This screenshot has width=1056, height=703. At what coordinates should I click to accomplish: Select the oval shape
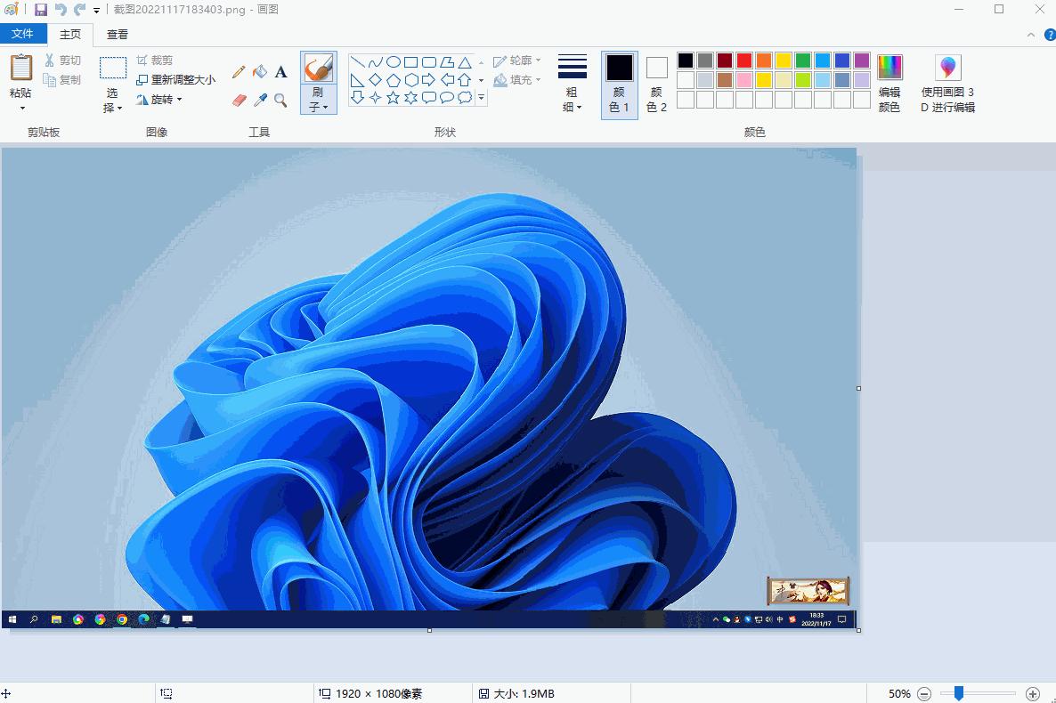[393, 61]
